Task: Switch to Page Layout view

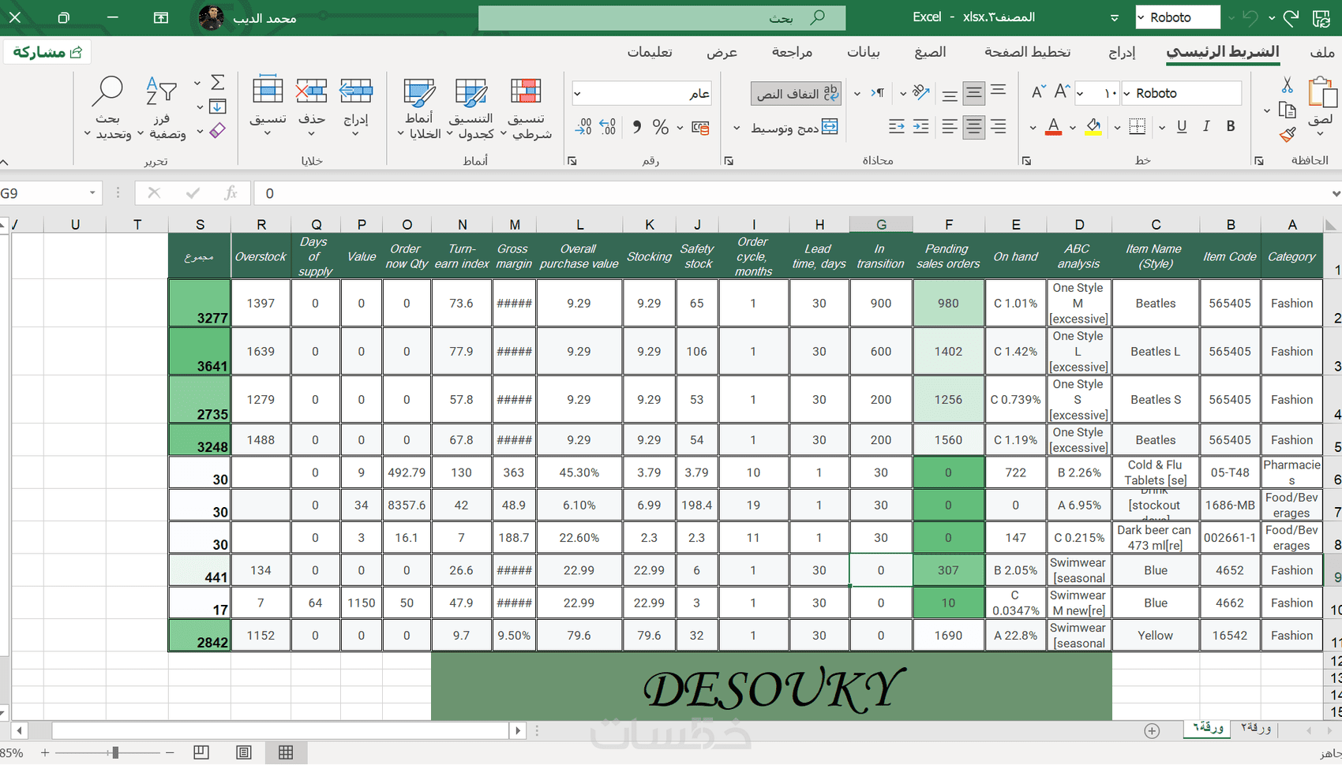Action: click(x=244, y=752)
